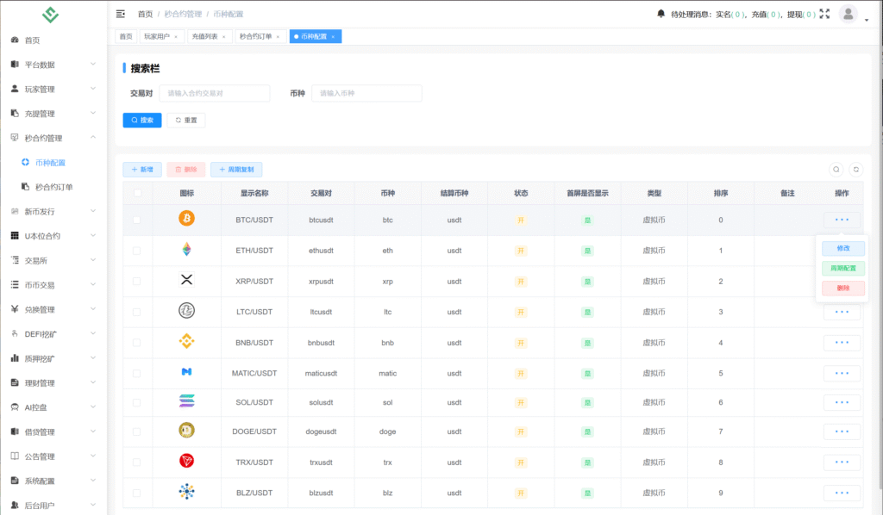
Task: Click the search magnifier icon above table
Action: (836, 170)
